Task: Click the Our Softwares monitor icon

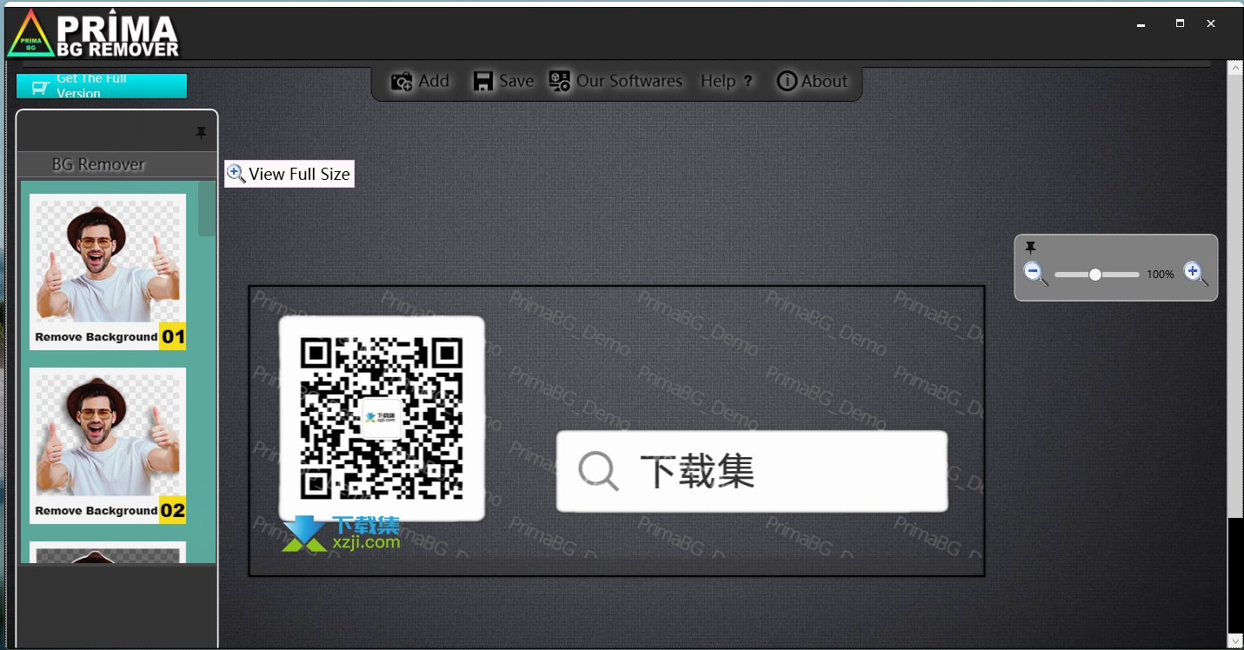Action: point(560,81)
